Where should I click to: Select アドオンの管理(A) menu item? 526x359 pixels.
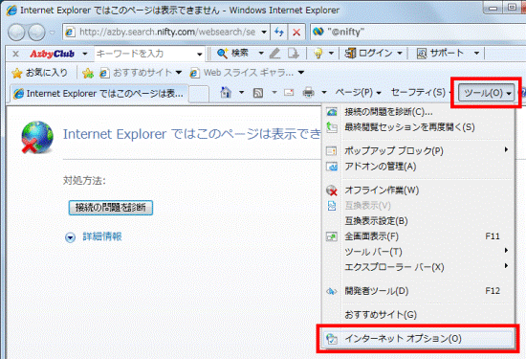click(x=418, y=167)
